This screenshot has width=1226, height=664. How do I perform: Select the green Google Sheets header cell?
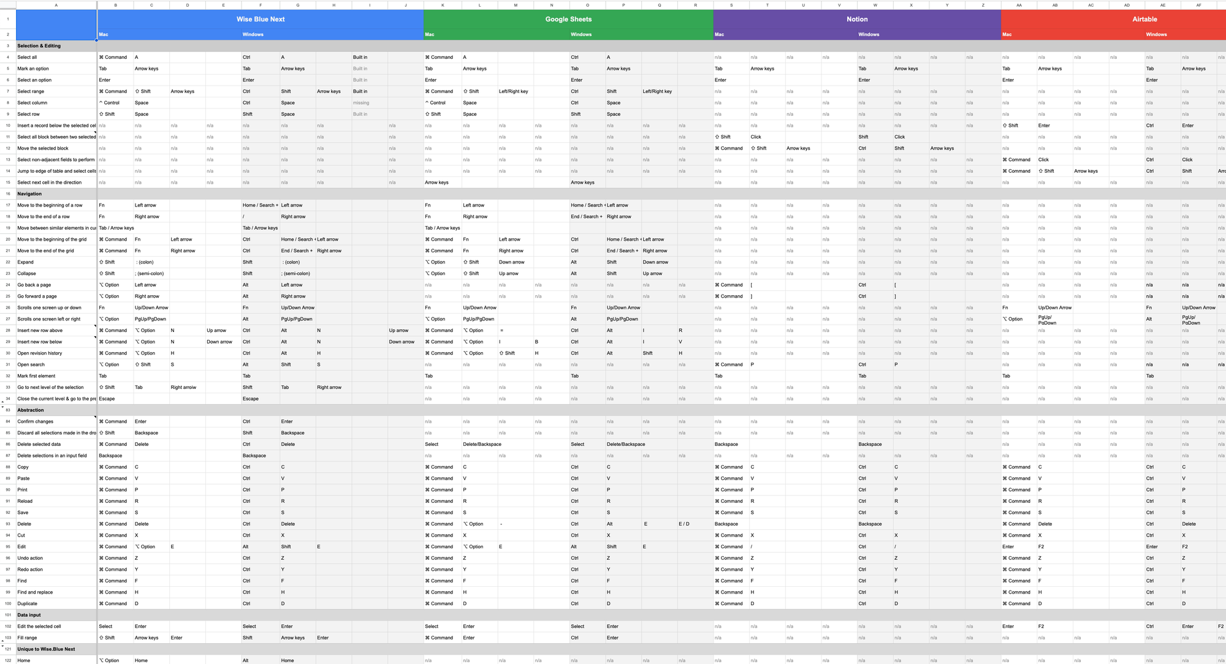(568, 19)
